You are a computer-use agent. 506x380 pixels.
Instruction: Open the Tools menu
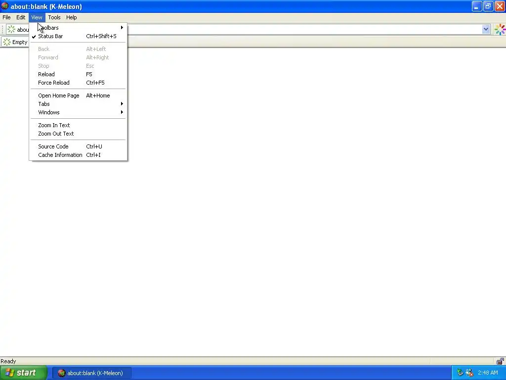pos(54,17)
